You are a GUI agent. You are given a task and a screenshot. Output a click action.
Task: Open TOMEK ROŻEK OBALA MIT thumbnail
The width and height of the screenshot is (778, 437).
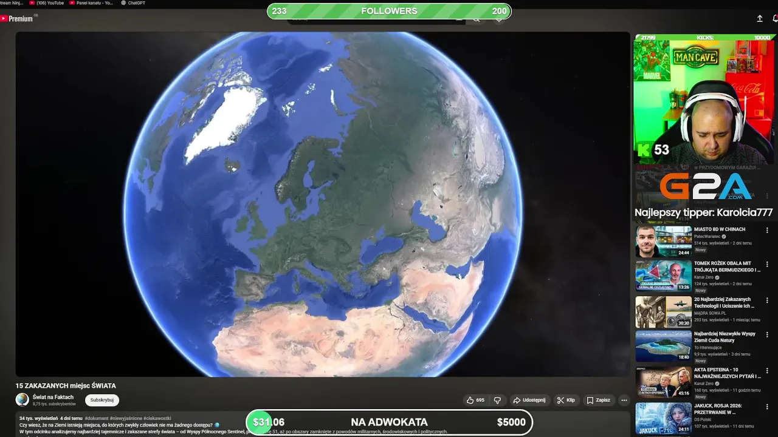tap(664, 276)
